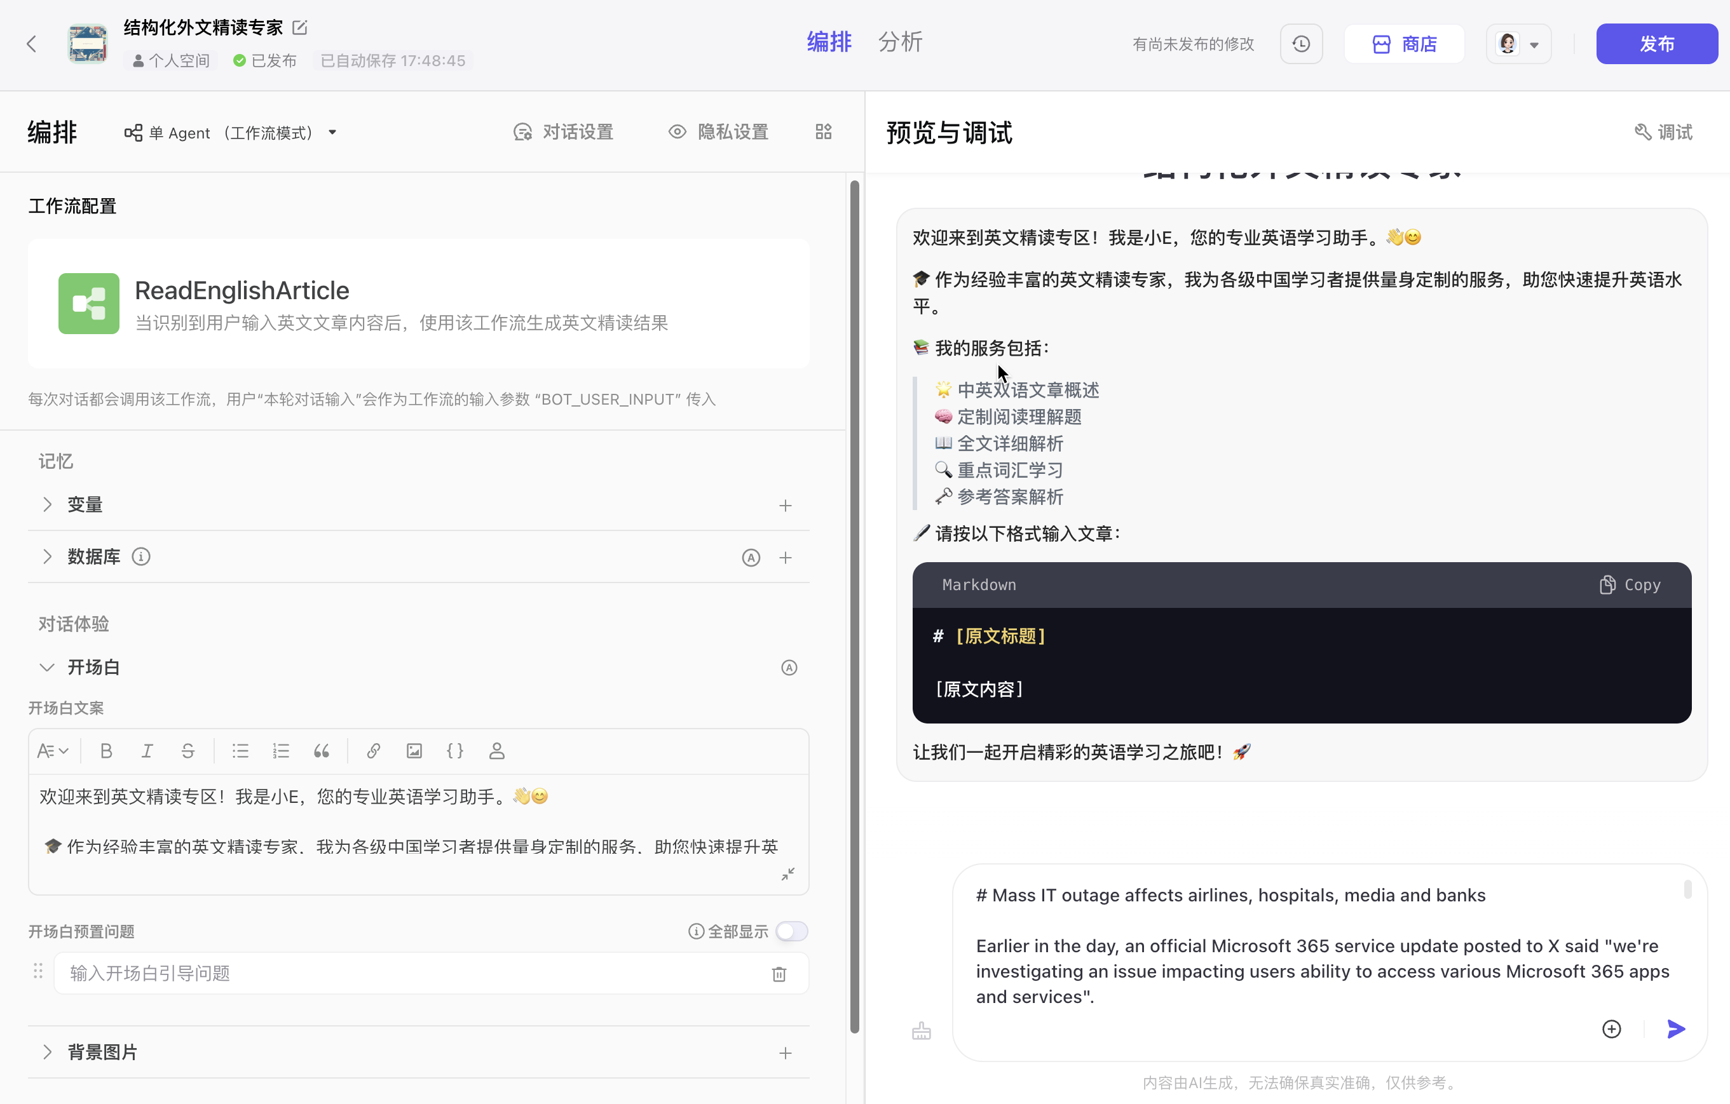Click the send message arrow

1675,1028
